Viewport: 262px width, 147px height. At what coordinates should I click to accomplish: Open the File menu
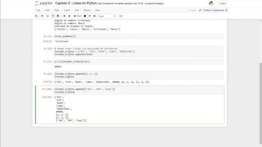click(x=38, y=10)
